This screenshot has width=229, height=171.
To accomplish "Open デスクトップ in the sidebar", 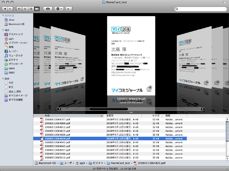I will point(14,34).
